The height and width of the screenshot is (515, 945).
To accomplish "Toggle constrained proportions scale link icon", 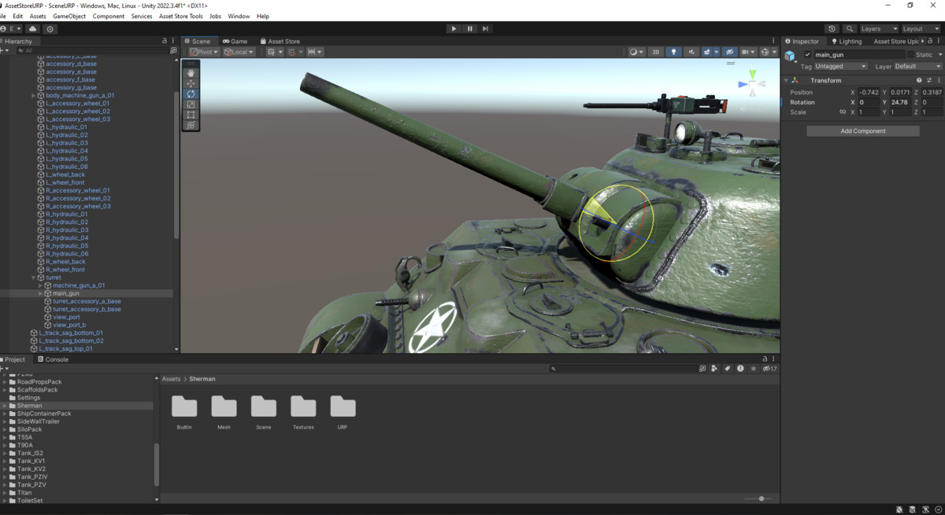I will pos(843,112).
